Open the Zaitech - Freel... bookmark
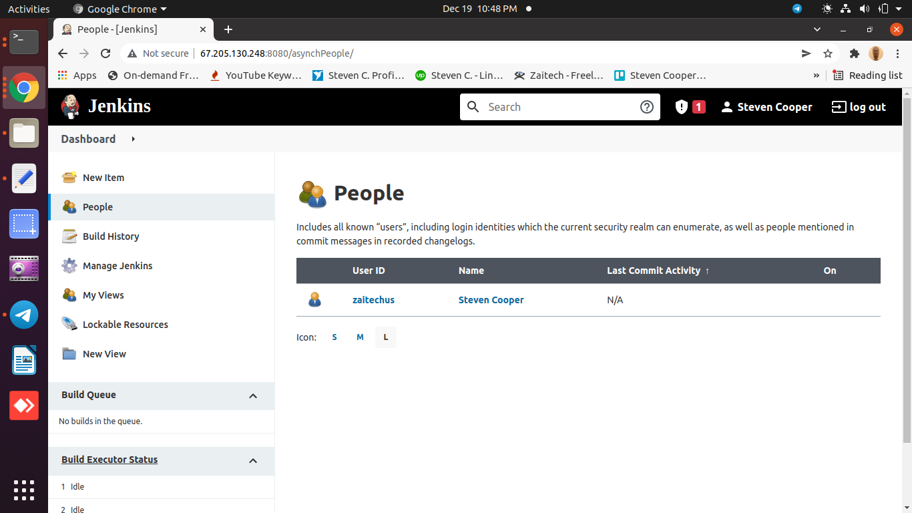This screenshot has height=513, width=912. (x=559, y=75)
